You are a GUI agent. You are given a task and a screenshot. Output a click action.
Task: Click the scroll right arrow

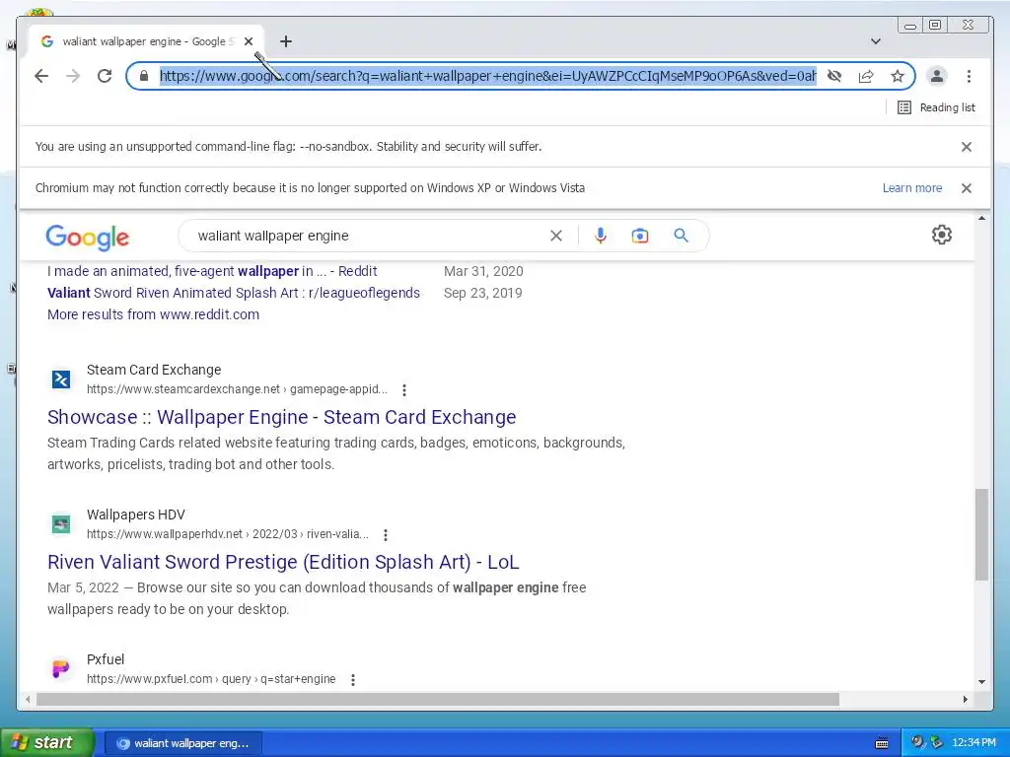965,699
